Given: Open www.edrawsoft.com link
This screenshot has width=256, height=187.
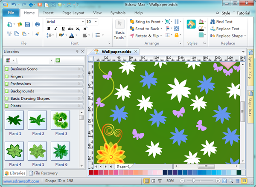Looking at the screenshot, I should point(21,181).
